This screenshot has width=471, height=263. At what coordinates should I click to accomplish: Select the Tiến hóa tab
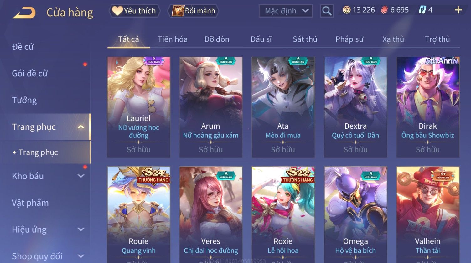173,39
